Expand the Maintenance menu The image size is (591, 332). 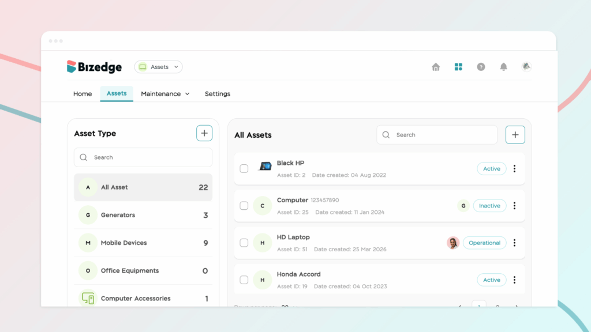click(x=165, y=94)
